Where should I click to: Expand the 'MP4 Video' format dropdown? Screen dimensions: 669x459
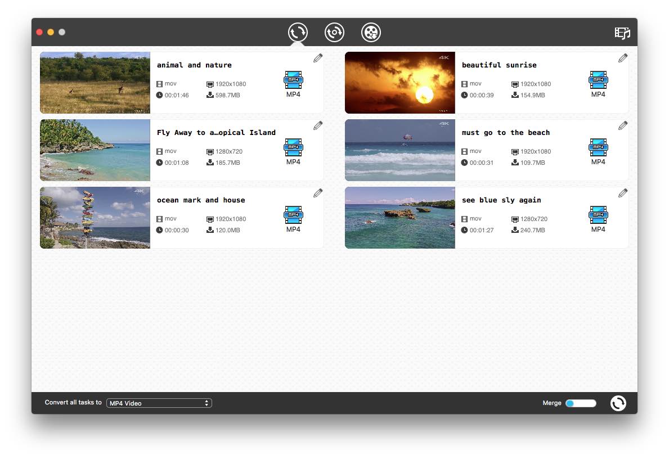[x=159, y=403]
